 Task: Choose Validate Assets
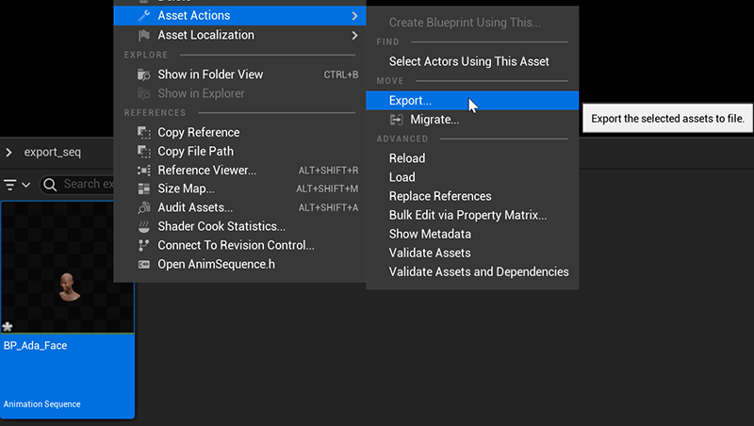[472, 253]
